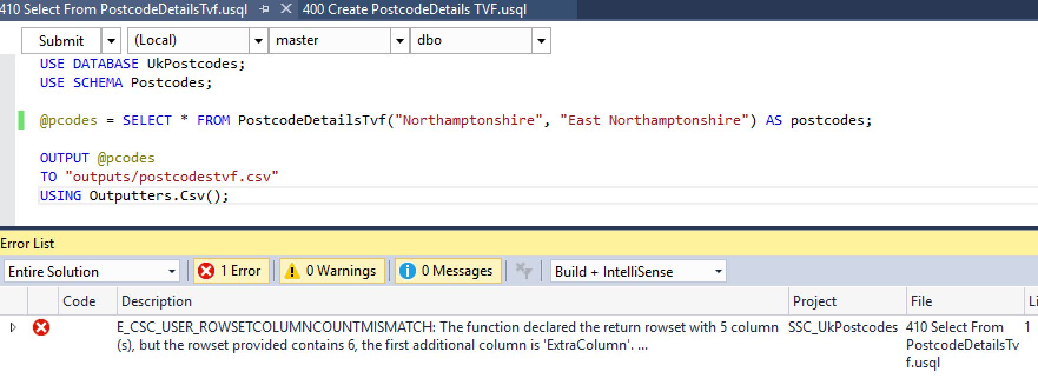
Task: Switch to 400 Create PostcodeDetails TVF tab
Action: [414, 9]
